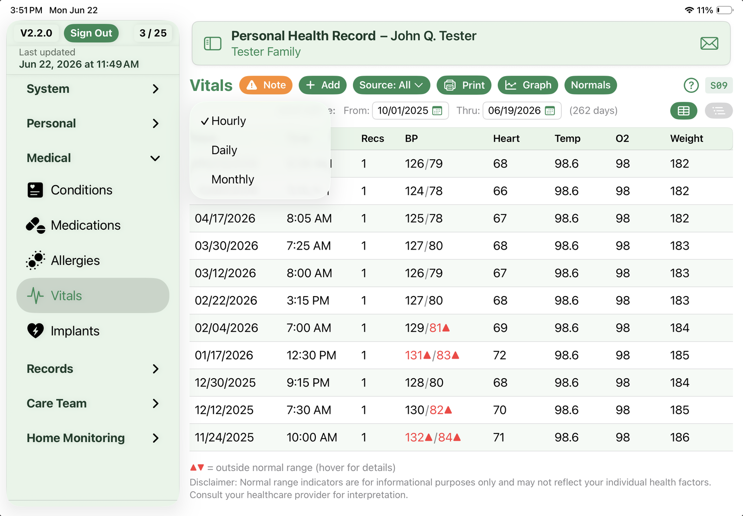The image size is (743, 516).
Task: Choose Monthly from the popup menu
Action: tap(260, 180)
